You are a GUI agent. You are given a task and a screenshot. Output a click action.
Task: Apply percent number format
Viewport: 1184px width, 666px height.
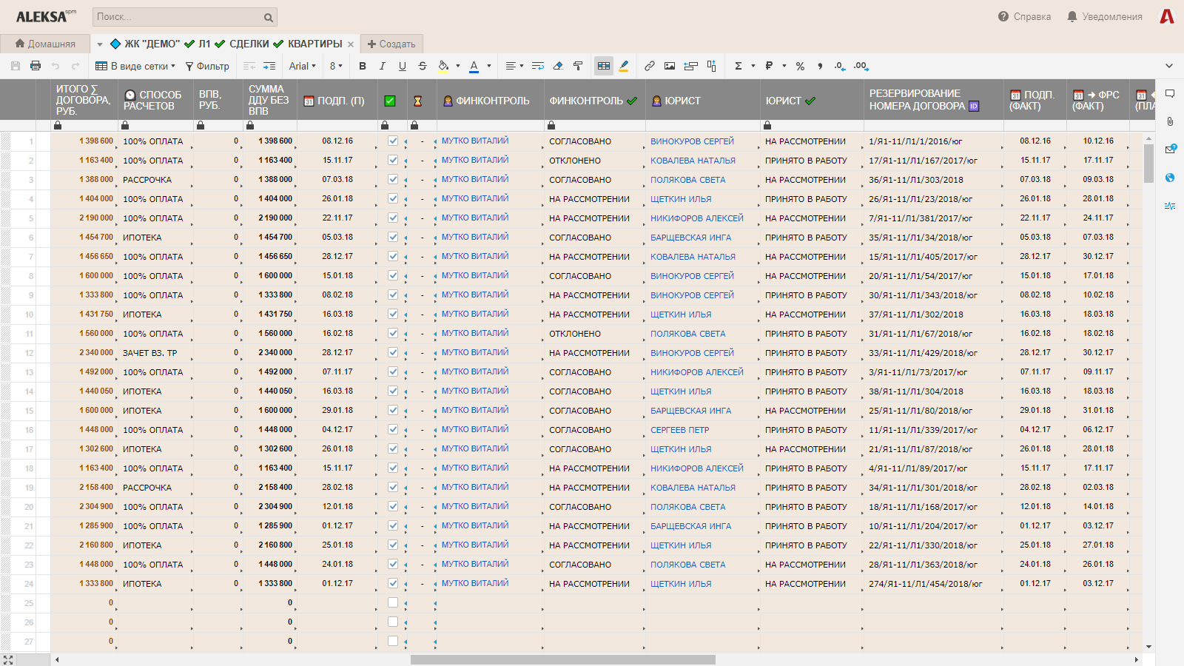click(800, 66)
